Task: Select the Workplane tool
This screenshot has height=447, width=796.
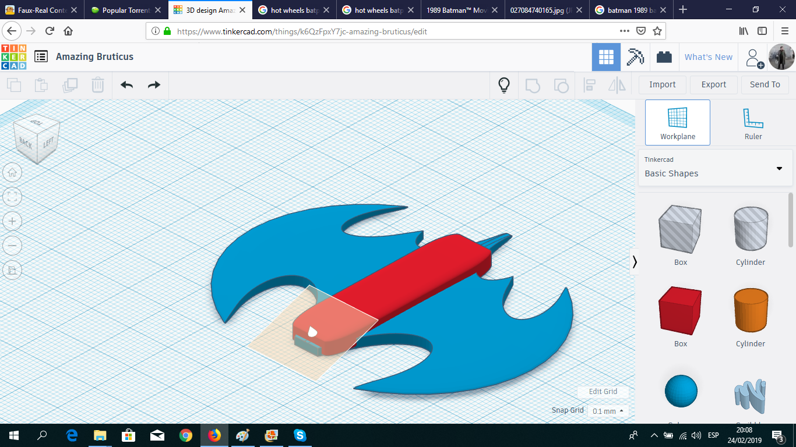Action: (678, 122)
